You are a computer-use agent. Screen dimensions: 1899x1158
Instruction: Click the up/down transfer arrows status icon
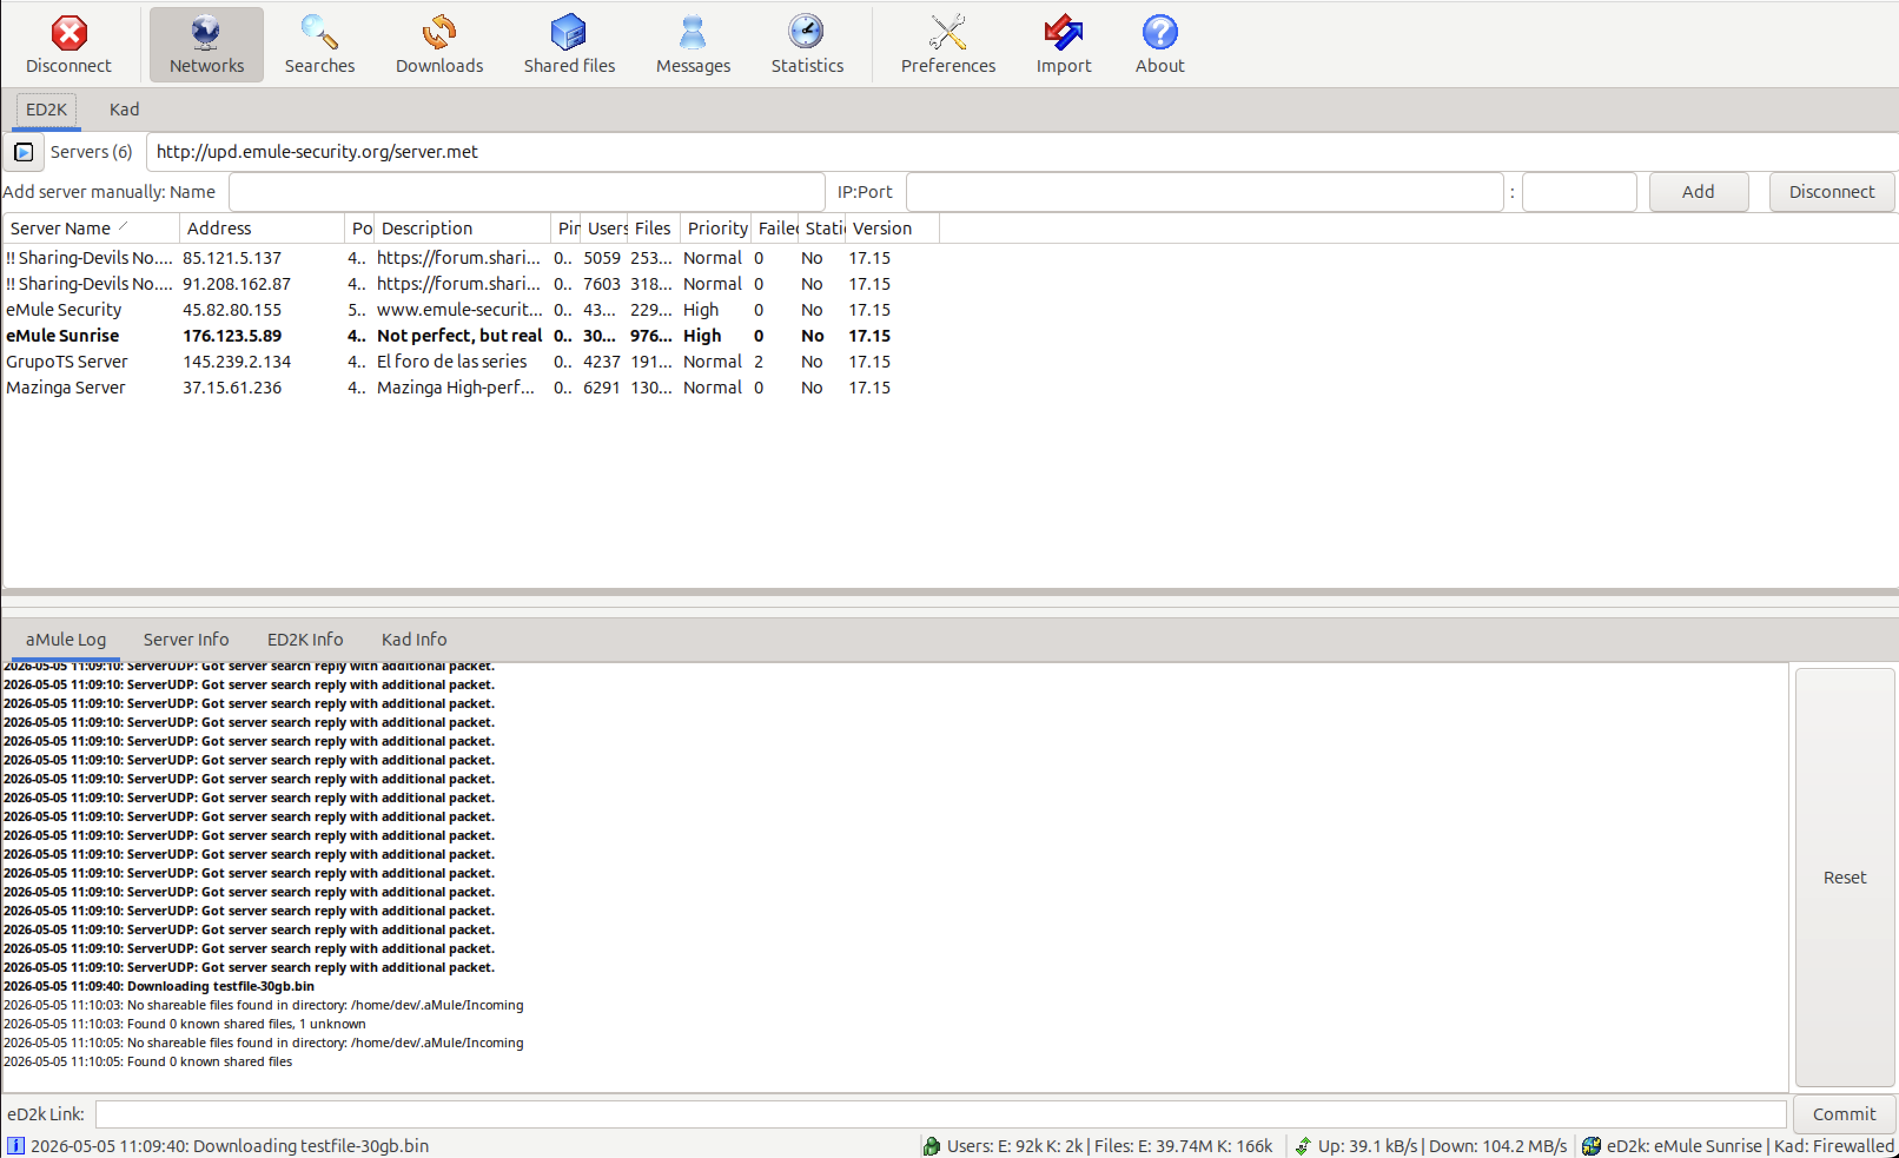(x=1302, y=1146)
